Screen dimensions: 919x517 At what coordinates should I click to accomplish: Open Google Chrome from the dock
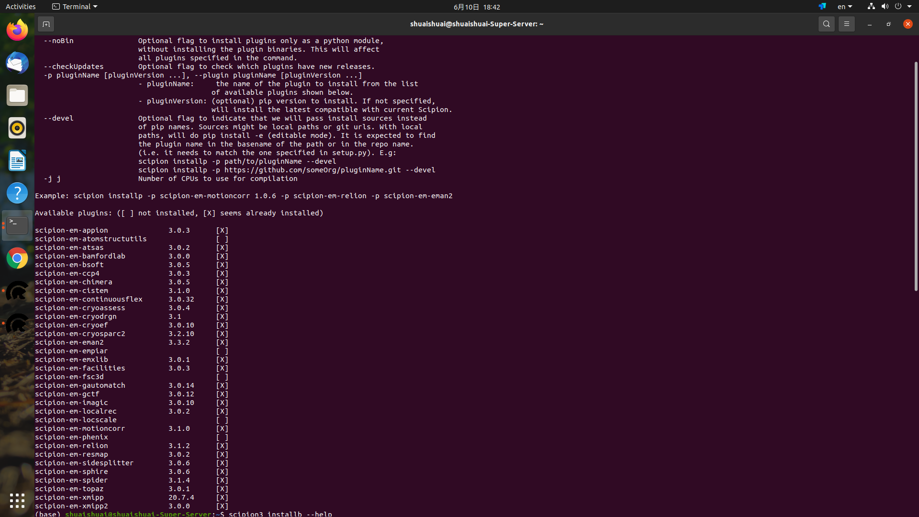(17, 258)
